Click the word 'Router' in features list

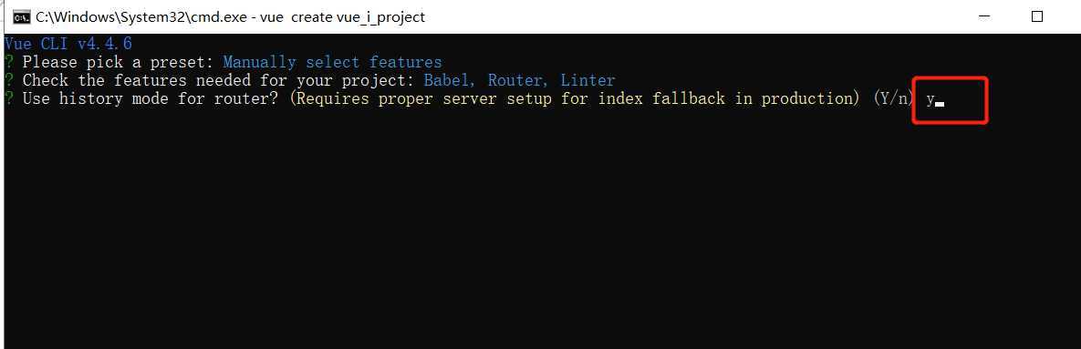(x=515, y=80)
